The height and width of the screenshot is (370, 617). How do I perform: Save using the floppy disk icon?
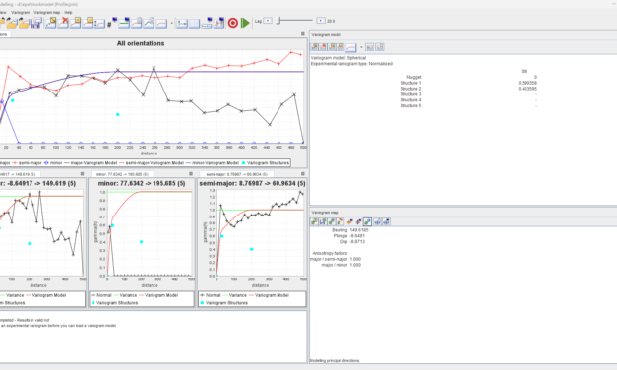(x=36, y=23)
